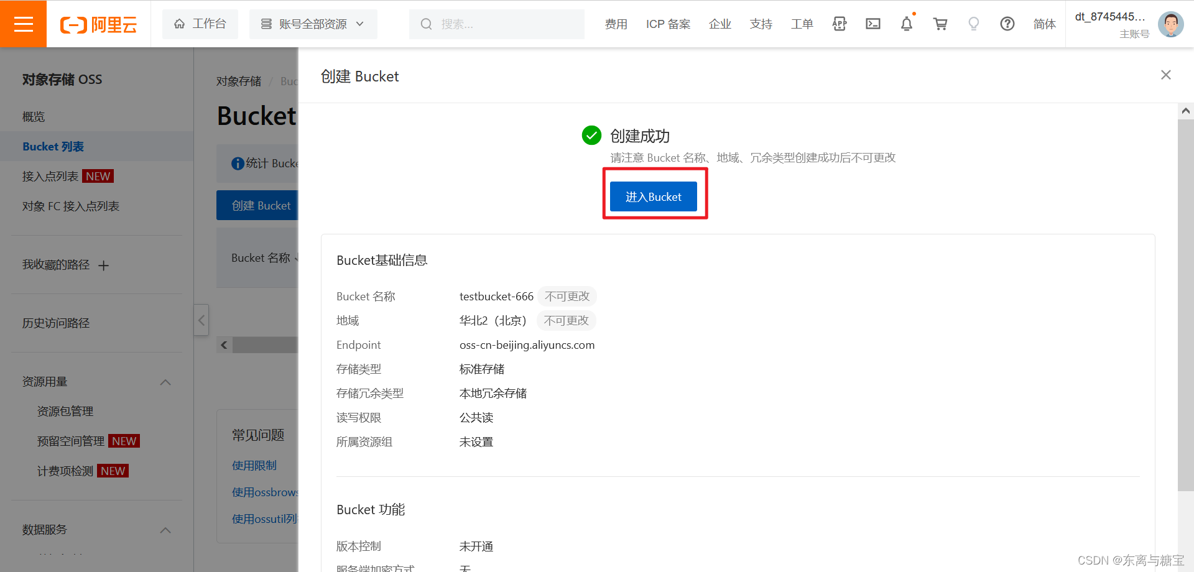Click the lightbulb suggestions icon
The width and height of the screenshot is (1194, 572).
[974, 24]
